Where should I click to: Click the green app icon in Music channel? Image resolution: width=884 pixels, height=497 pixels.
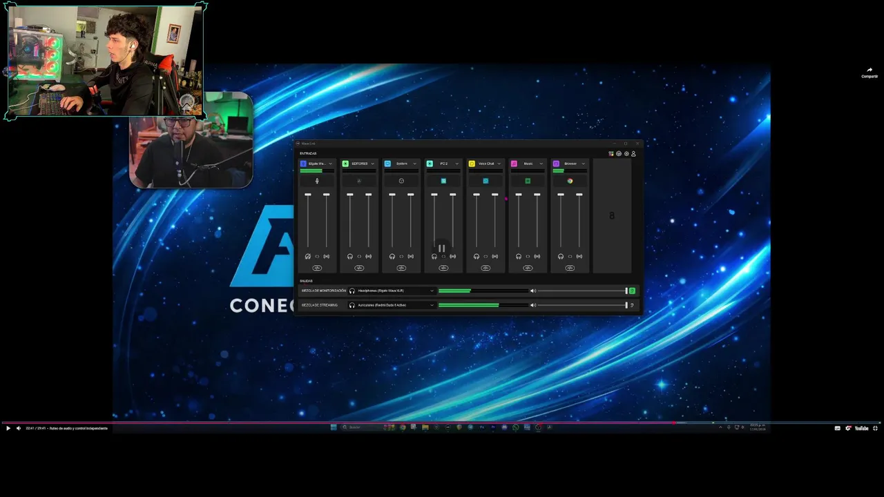pos(528,181)
